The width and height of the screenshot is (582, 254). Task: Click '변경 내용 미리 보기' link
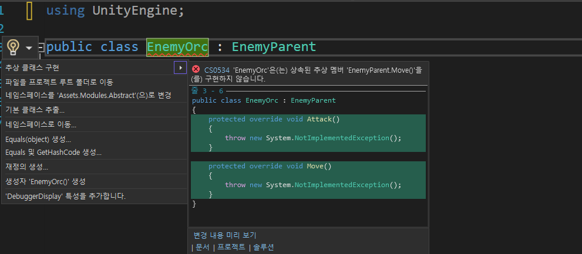[x=224, y=235]
